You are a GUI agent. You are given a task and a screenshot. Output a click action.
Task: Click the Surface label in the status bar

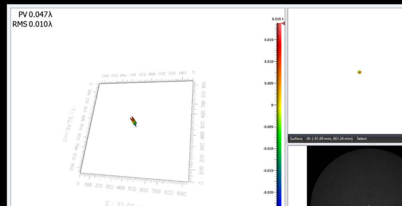pos(296,139)
